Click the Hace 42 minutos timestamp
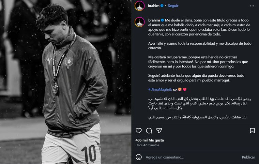The image size is (259, 164). [147, 145]
